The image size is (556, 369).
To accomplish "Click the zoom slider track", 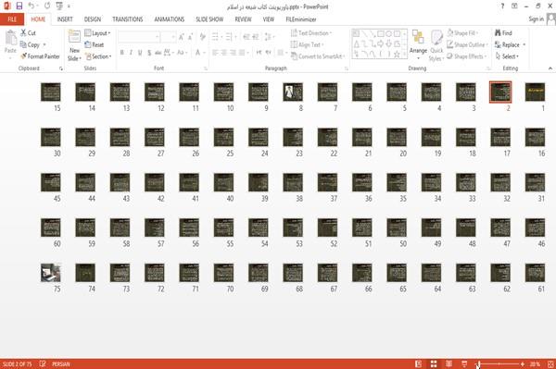I will click(499, 363).
